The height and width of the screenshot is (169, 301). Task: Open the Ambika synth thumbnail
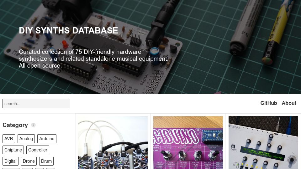(263, 143)
